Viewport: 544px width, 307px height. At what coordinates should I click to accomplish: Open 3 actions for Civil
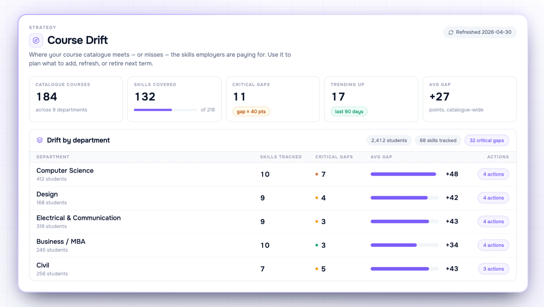pyautogui.click(x=493, y=269)
